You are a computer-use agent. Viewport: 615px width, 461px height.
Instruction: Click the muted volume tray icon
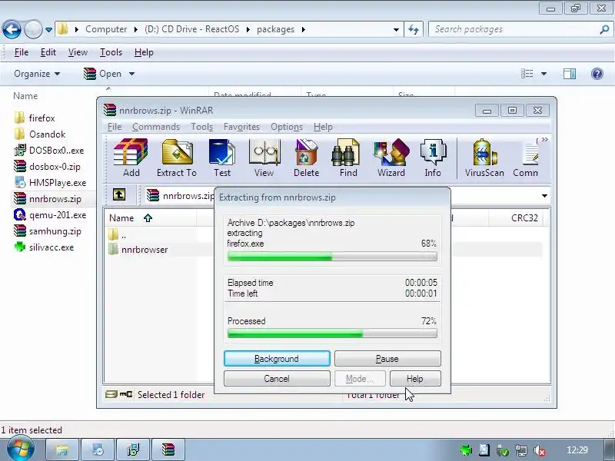(540, 450)
